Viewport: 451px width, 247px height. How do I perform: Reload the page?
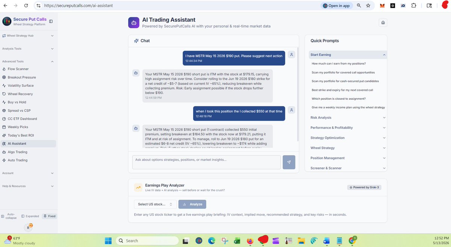tap(26, 6)
